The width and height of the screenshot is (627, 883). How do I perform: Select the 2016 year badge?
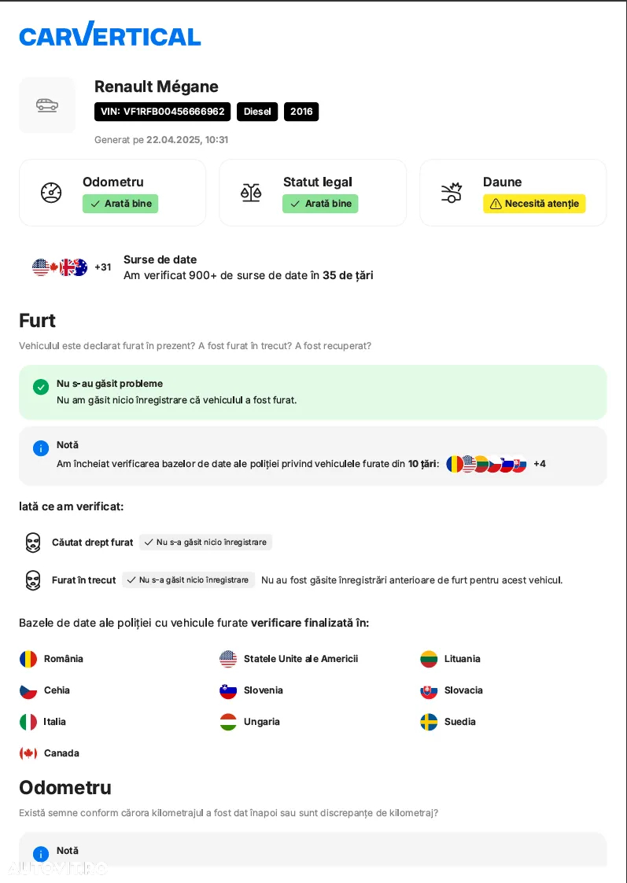coord(301,112)
